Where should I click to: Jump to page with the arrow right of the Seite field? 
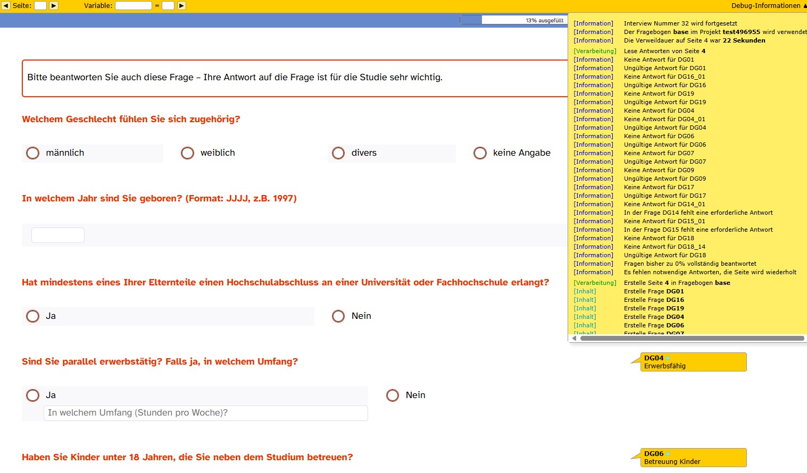click(54, 6)
